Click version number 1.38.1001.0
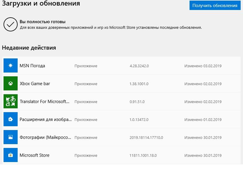 (139, 84)
